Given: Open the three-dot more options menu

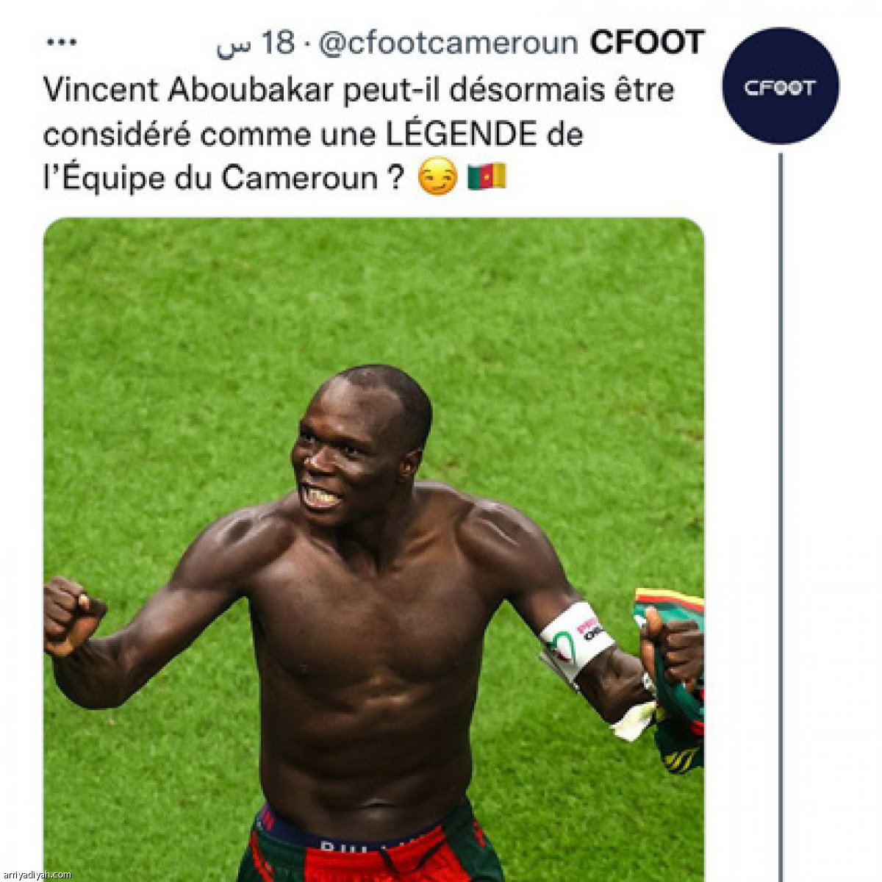Looking at the screenshot, I should (x=61, y=43).
